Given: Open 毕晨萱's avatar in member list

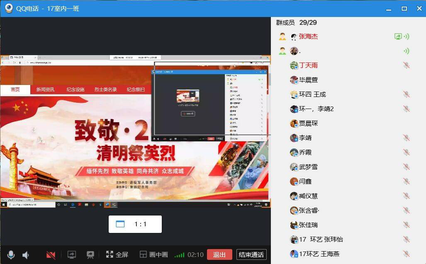Looking at the screenshot, I should coord(294,80).
